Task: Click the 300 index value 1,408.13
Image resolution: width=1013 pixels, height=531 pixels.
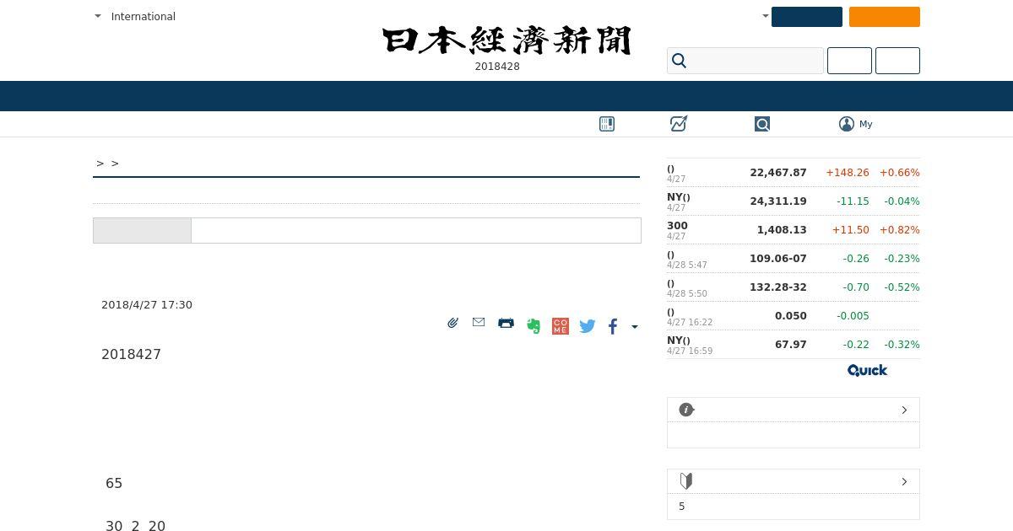Action: point(782,229)
